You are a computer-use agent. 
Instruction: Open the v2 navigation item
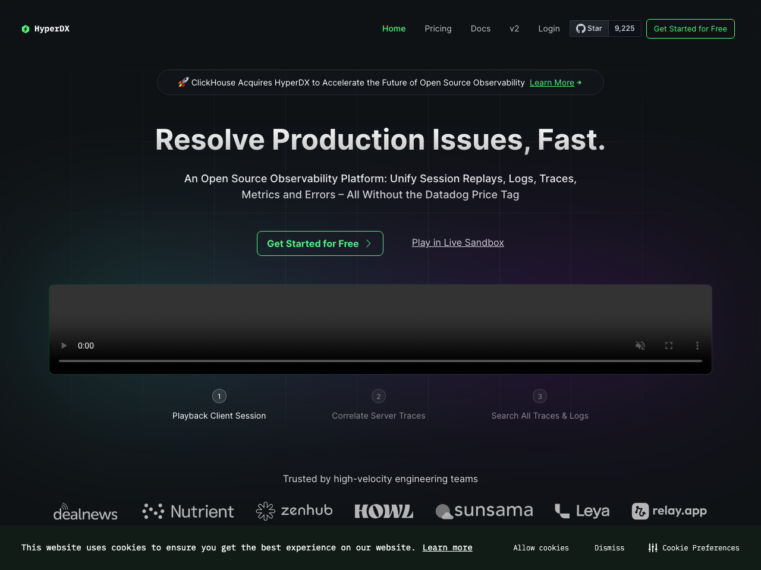514,28
